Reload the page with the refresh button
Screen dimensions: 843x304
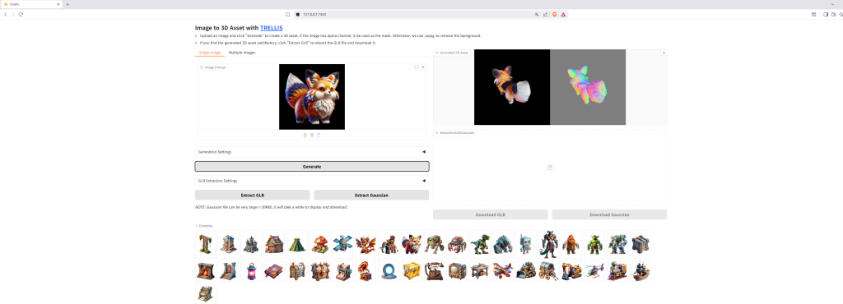(x=21, y=15)
